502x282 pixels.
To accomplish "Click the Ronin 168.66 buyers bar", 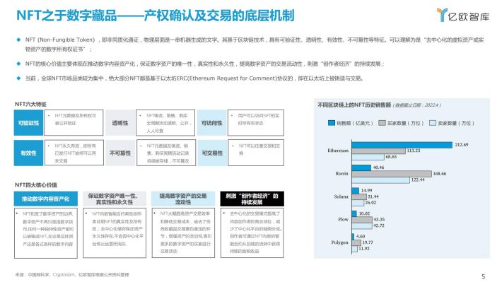I will pos(392,174).
